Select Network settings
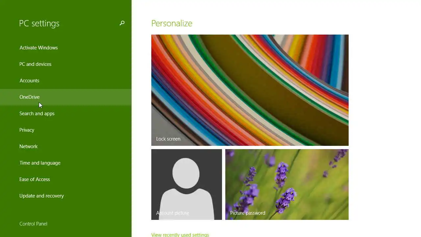This screenshot has width=421, height=237. (66, 146)
